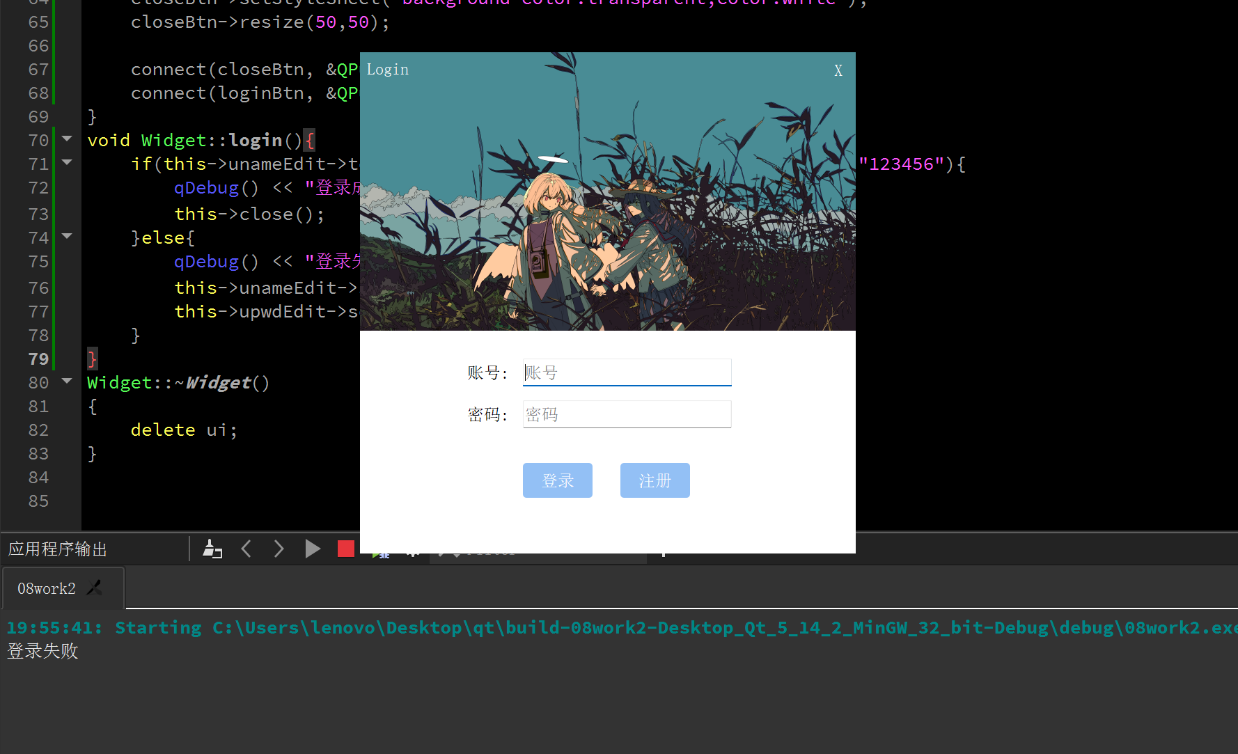Collapse the else block at line 74
This screenshot has width=1238, height=754.
point(67,236)
